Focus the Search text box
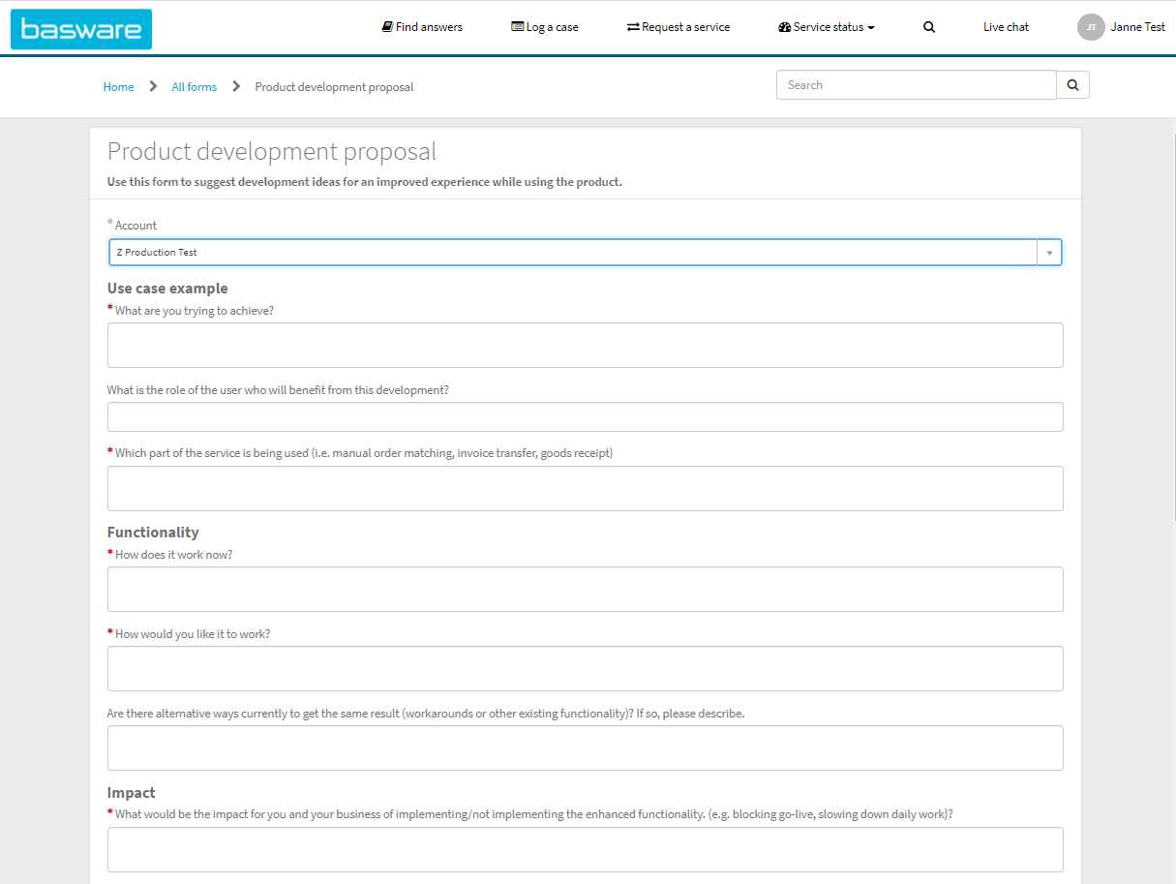 (x=916, y=85)
